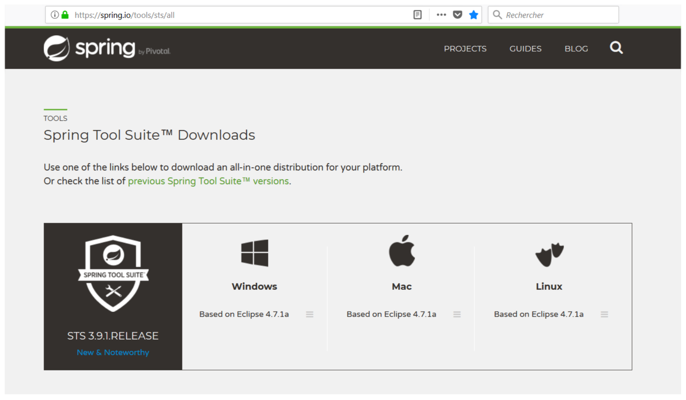Click the magnifier in Rechercher box
This screenshot has height=400, width=686.
click(497, 15)
